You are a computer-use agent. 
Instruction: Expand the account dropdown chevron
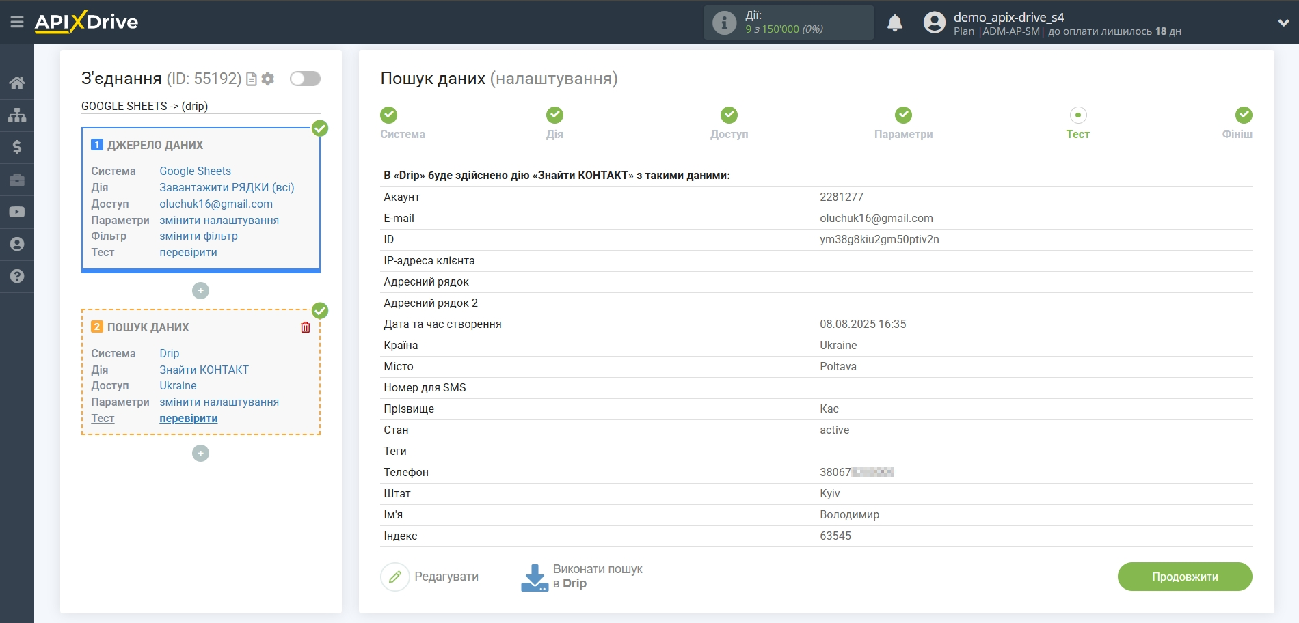(x=1283, y=23)
